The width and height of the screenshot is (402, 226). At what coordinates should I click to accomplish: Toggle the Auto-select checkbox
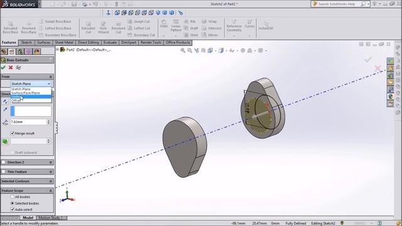[x=12, y=209]
